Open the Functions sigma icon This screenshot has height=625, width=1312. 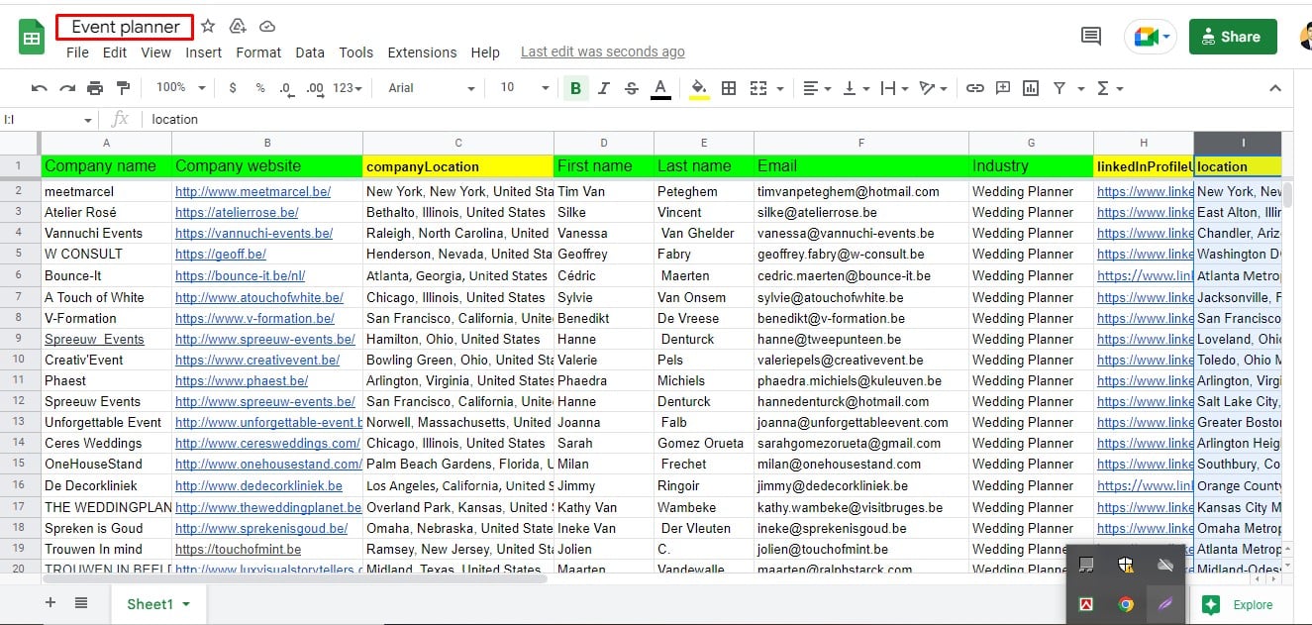1102,87
